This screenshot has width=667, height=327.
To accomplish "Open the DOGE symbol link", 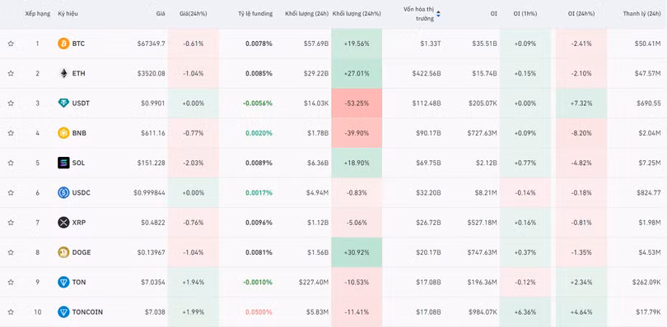I will [x=82, y=252].
